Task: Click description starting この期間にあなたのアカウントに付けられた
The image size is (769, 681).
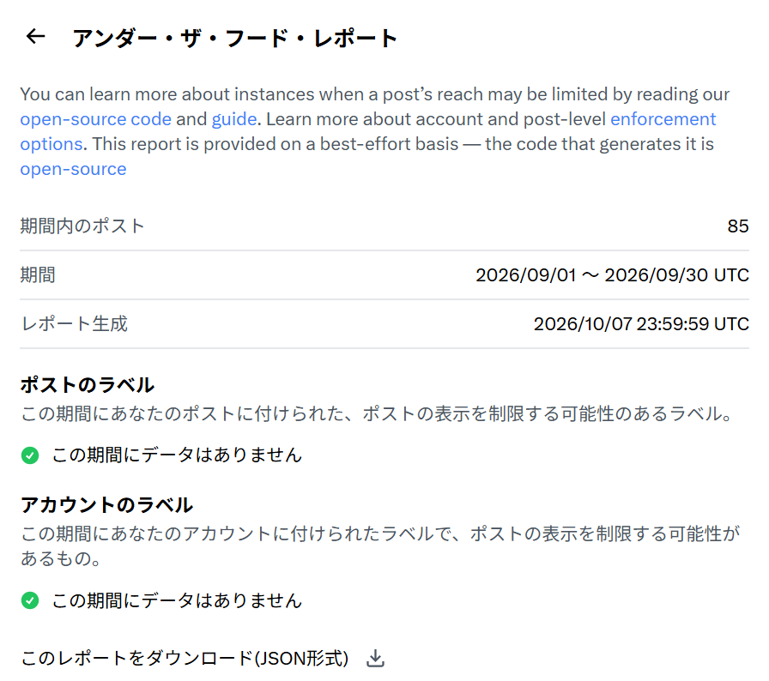Action: tap(380, 545)
